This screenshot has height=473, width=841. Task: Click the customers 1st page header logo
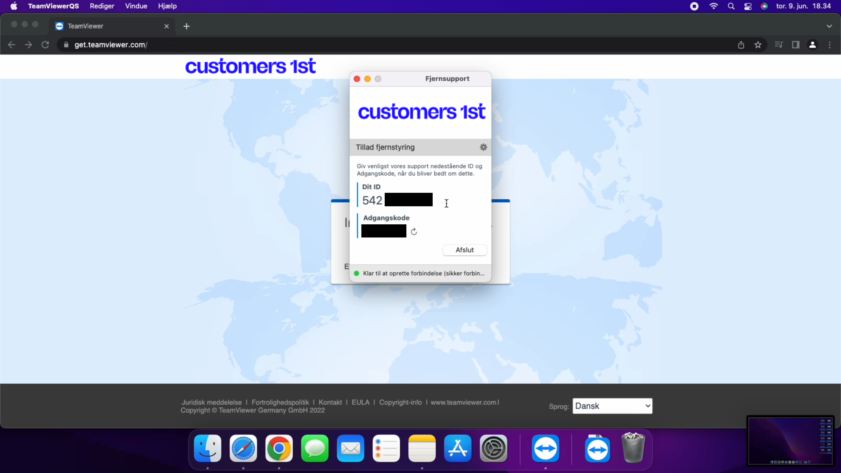(x=250, y=66)
